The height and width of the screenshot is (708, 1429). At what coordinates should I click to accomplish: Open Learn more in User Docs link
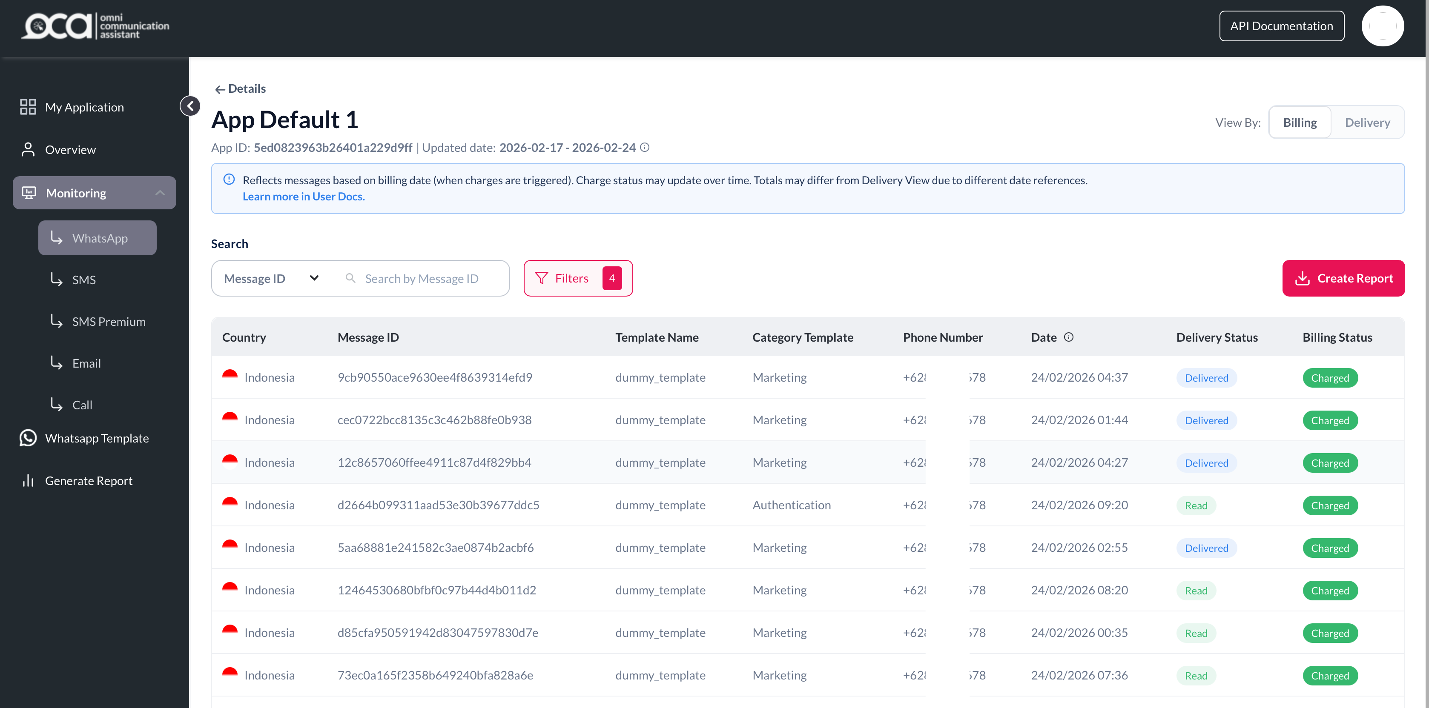pyautogui.click(x=304, y=196)
